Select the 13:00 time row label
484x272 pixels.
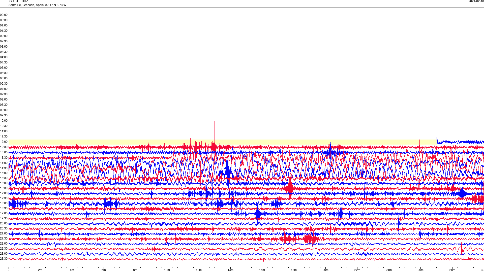tap(4, 152)
